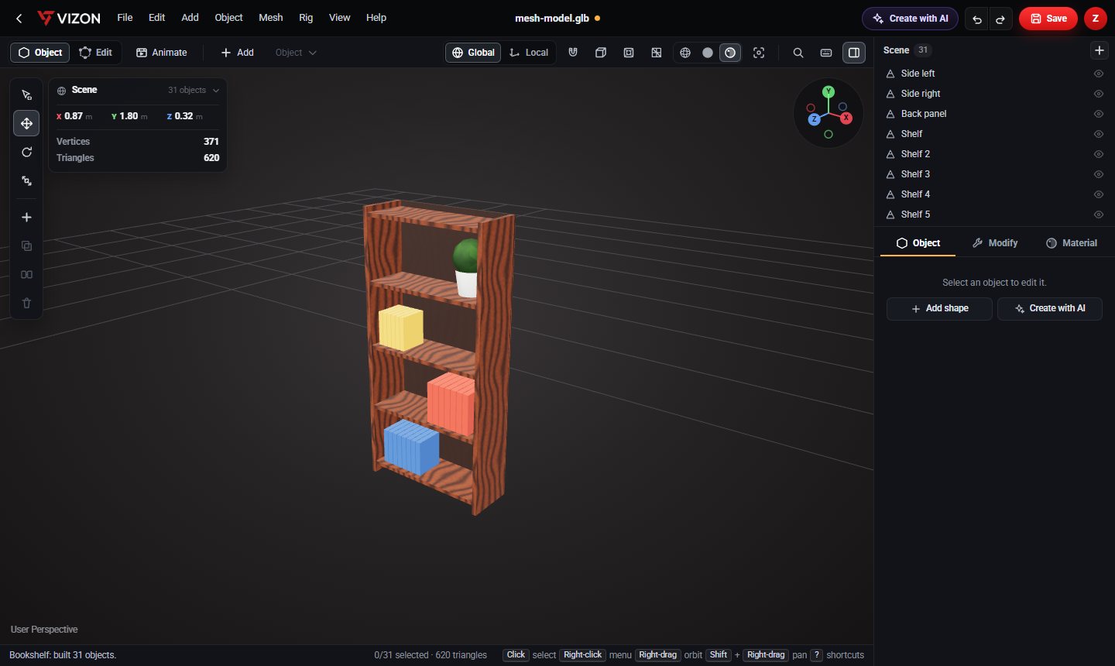Switch to the Modify tab
The image size is (1115, 666).
point(995,243)
